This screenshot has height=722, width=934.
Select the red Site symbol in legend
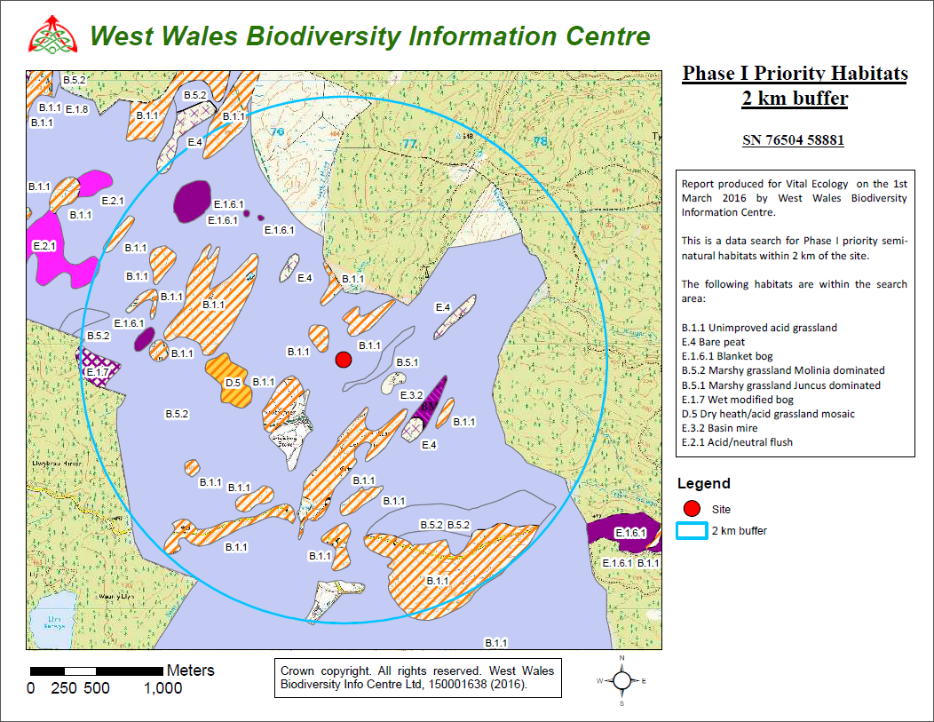pos(694,509)
